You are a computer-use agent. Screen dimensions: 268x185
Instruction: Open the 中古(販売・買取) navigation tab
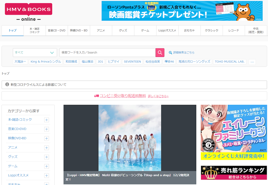pyautogui.click(x=256, y=31)
